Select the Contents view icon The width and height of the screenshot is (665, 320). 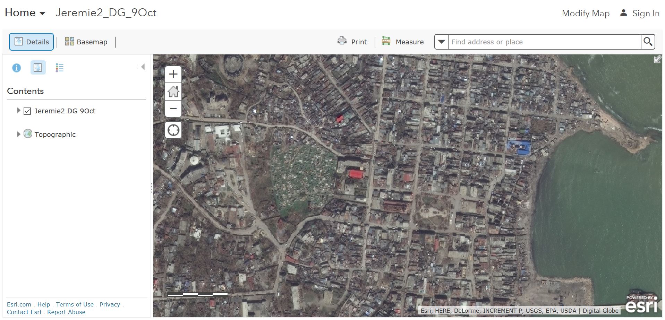click(38, 68)
